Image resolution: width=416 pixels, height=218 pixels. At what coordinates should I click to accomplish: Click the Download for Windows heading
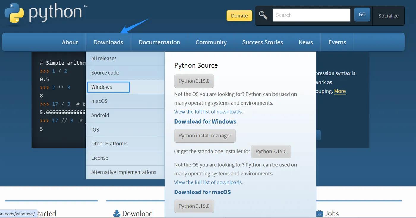click(x=205, y=121)
